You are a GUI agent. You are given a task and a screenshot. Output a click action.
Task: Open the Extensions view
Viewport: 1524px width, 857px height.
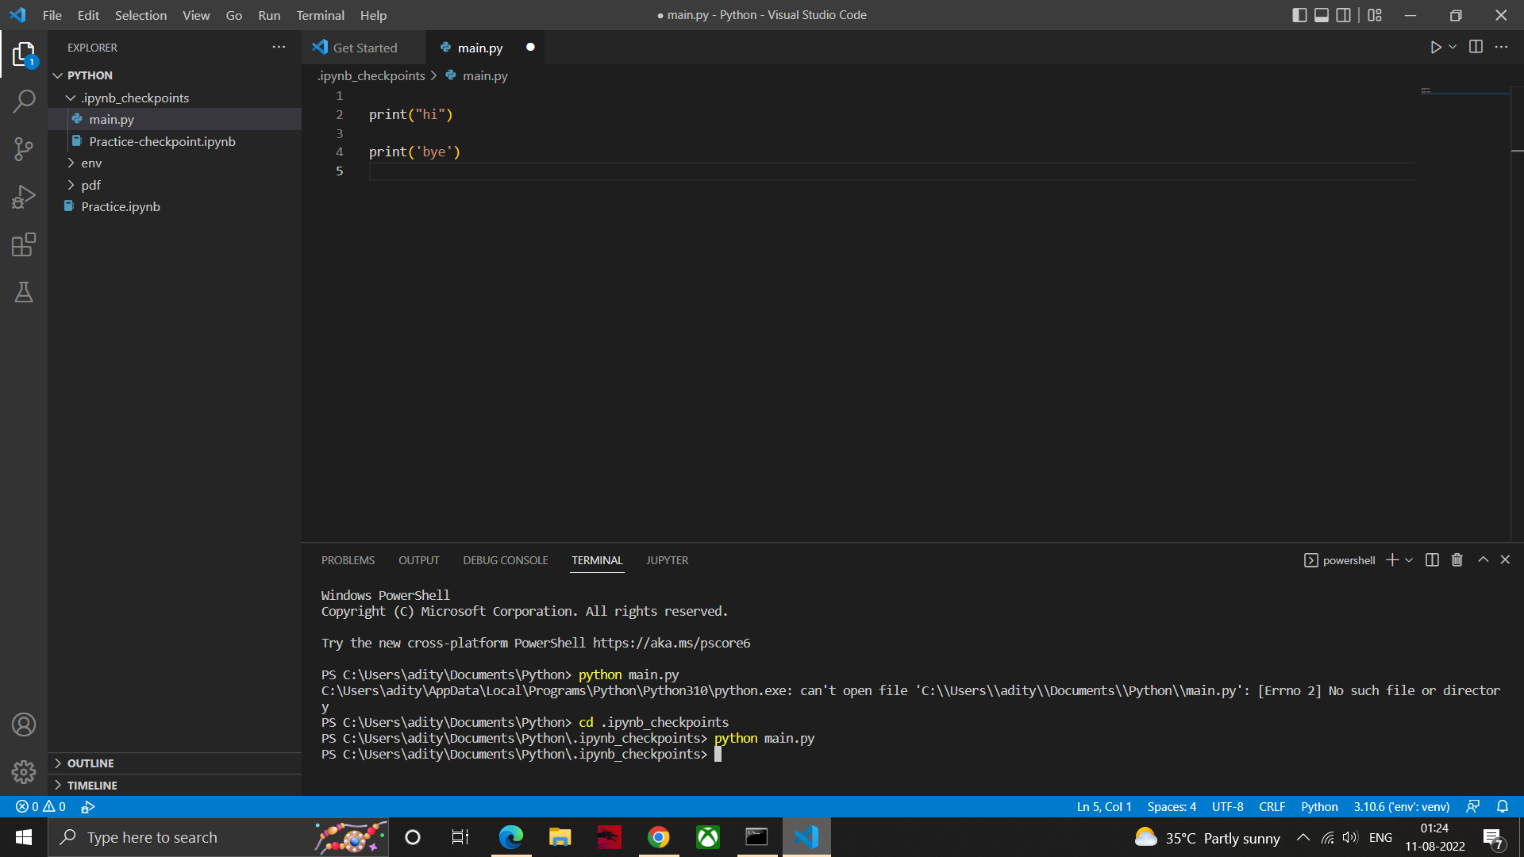click(24, 244)
